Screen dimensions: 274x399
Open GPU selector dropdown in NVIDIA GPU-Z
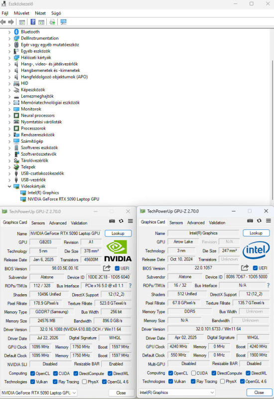point(39,393)
